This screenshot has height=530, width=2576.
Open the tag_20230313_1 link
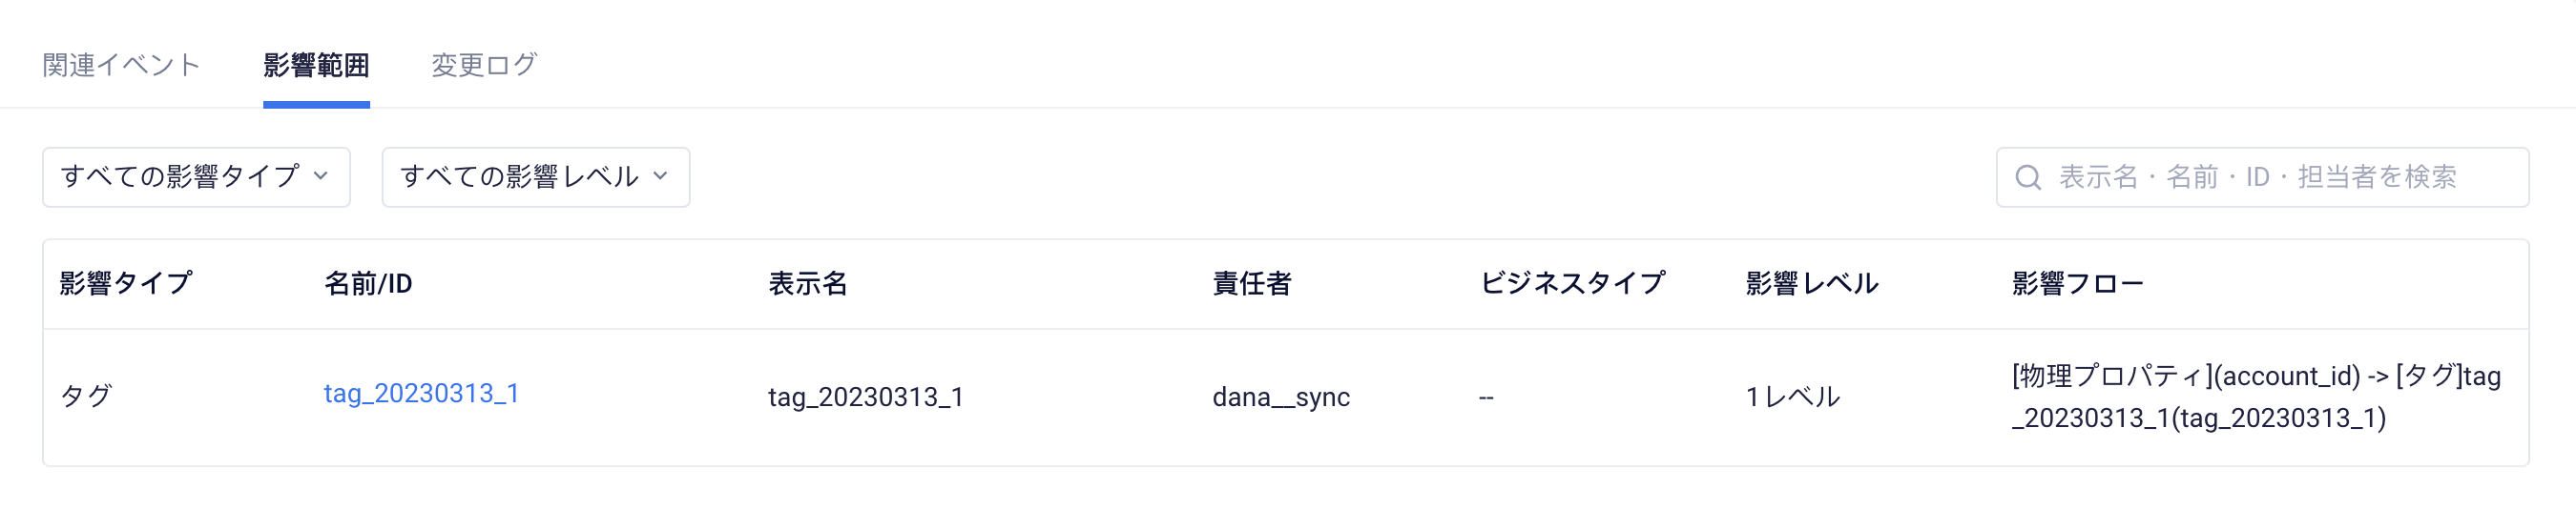point(421,394)
